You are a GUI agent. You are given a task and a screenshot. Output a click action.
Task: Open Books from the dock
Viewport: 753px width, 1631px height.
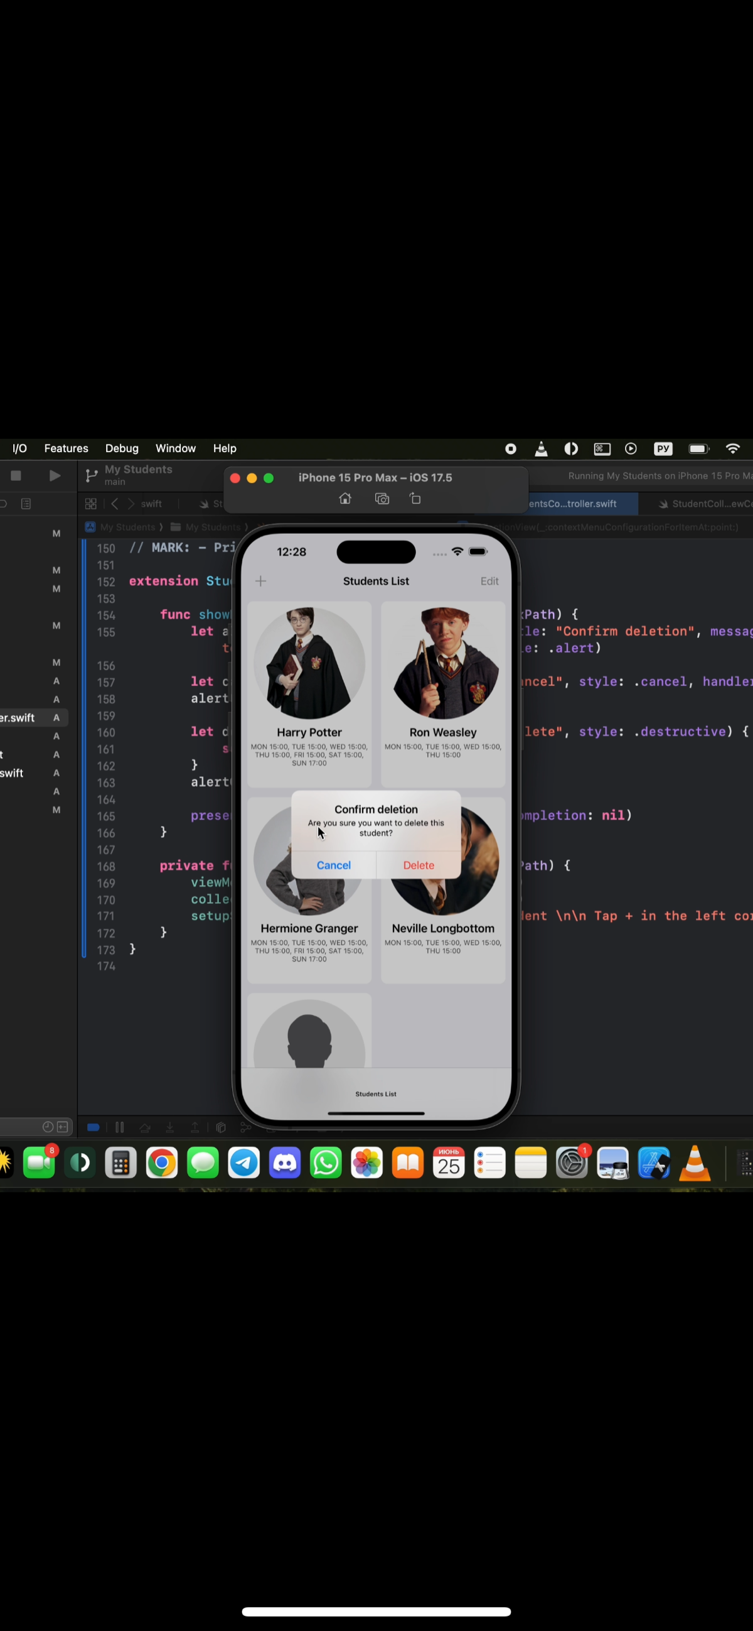[408, 1162]
